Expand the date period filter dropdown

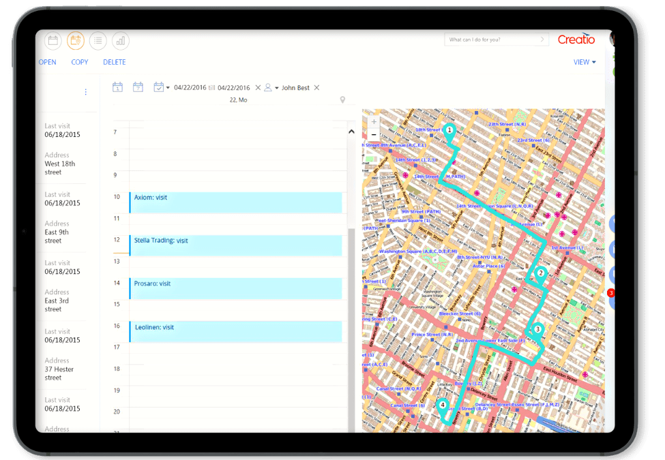(167, 88)
